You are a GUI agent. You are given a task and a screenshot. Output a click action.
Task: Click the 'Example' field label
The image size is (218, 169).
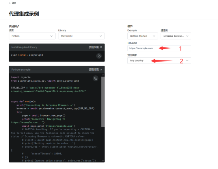(132, 30)
